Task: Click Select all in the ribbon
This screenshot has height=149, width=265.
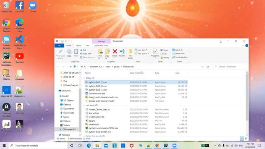Action: (177, 50)
